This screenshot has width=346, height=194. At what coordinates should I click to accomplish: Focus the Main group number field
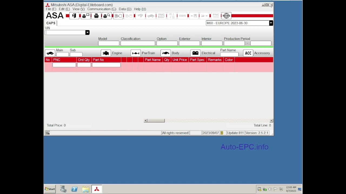pos(62,54)
